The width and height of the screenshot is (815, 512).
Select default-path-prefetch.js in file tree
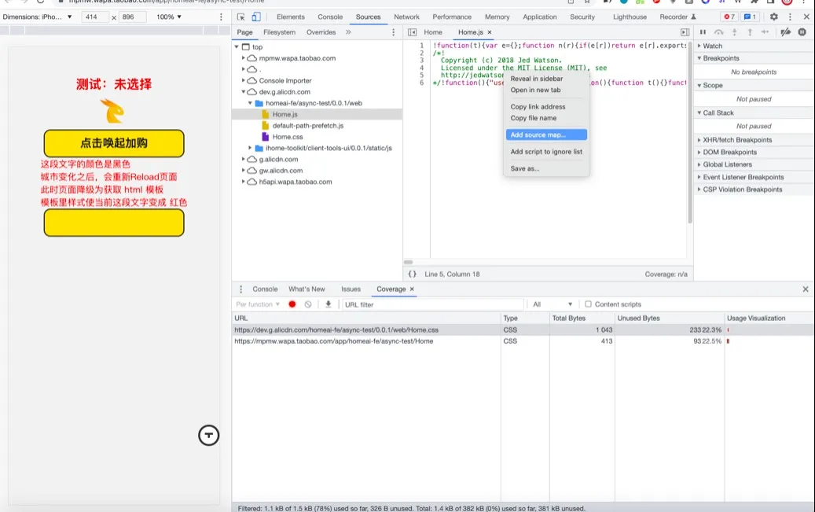point(308,126)
